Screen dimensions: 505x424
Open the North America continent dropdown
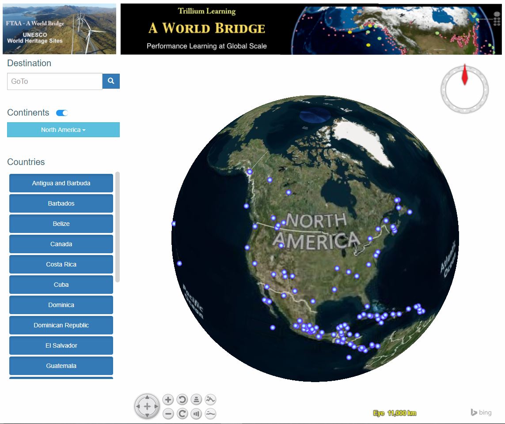63,130
